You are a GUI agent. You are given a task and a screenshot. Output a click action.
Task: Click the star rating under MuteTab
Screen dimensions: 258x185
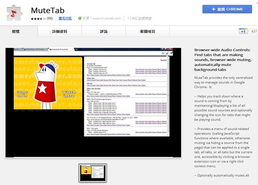(38, 19)
